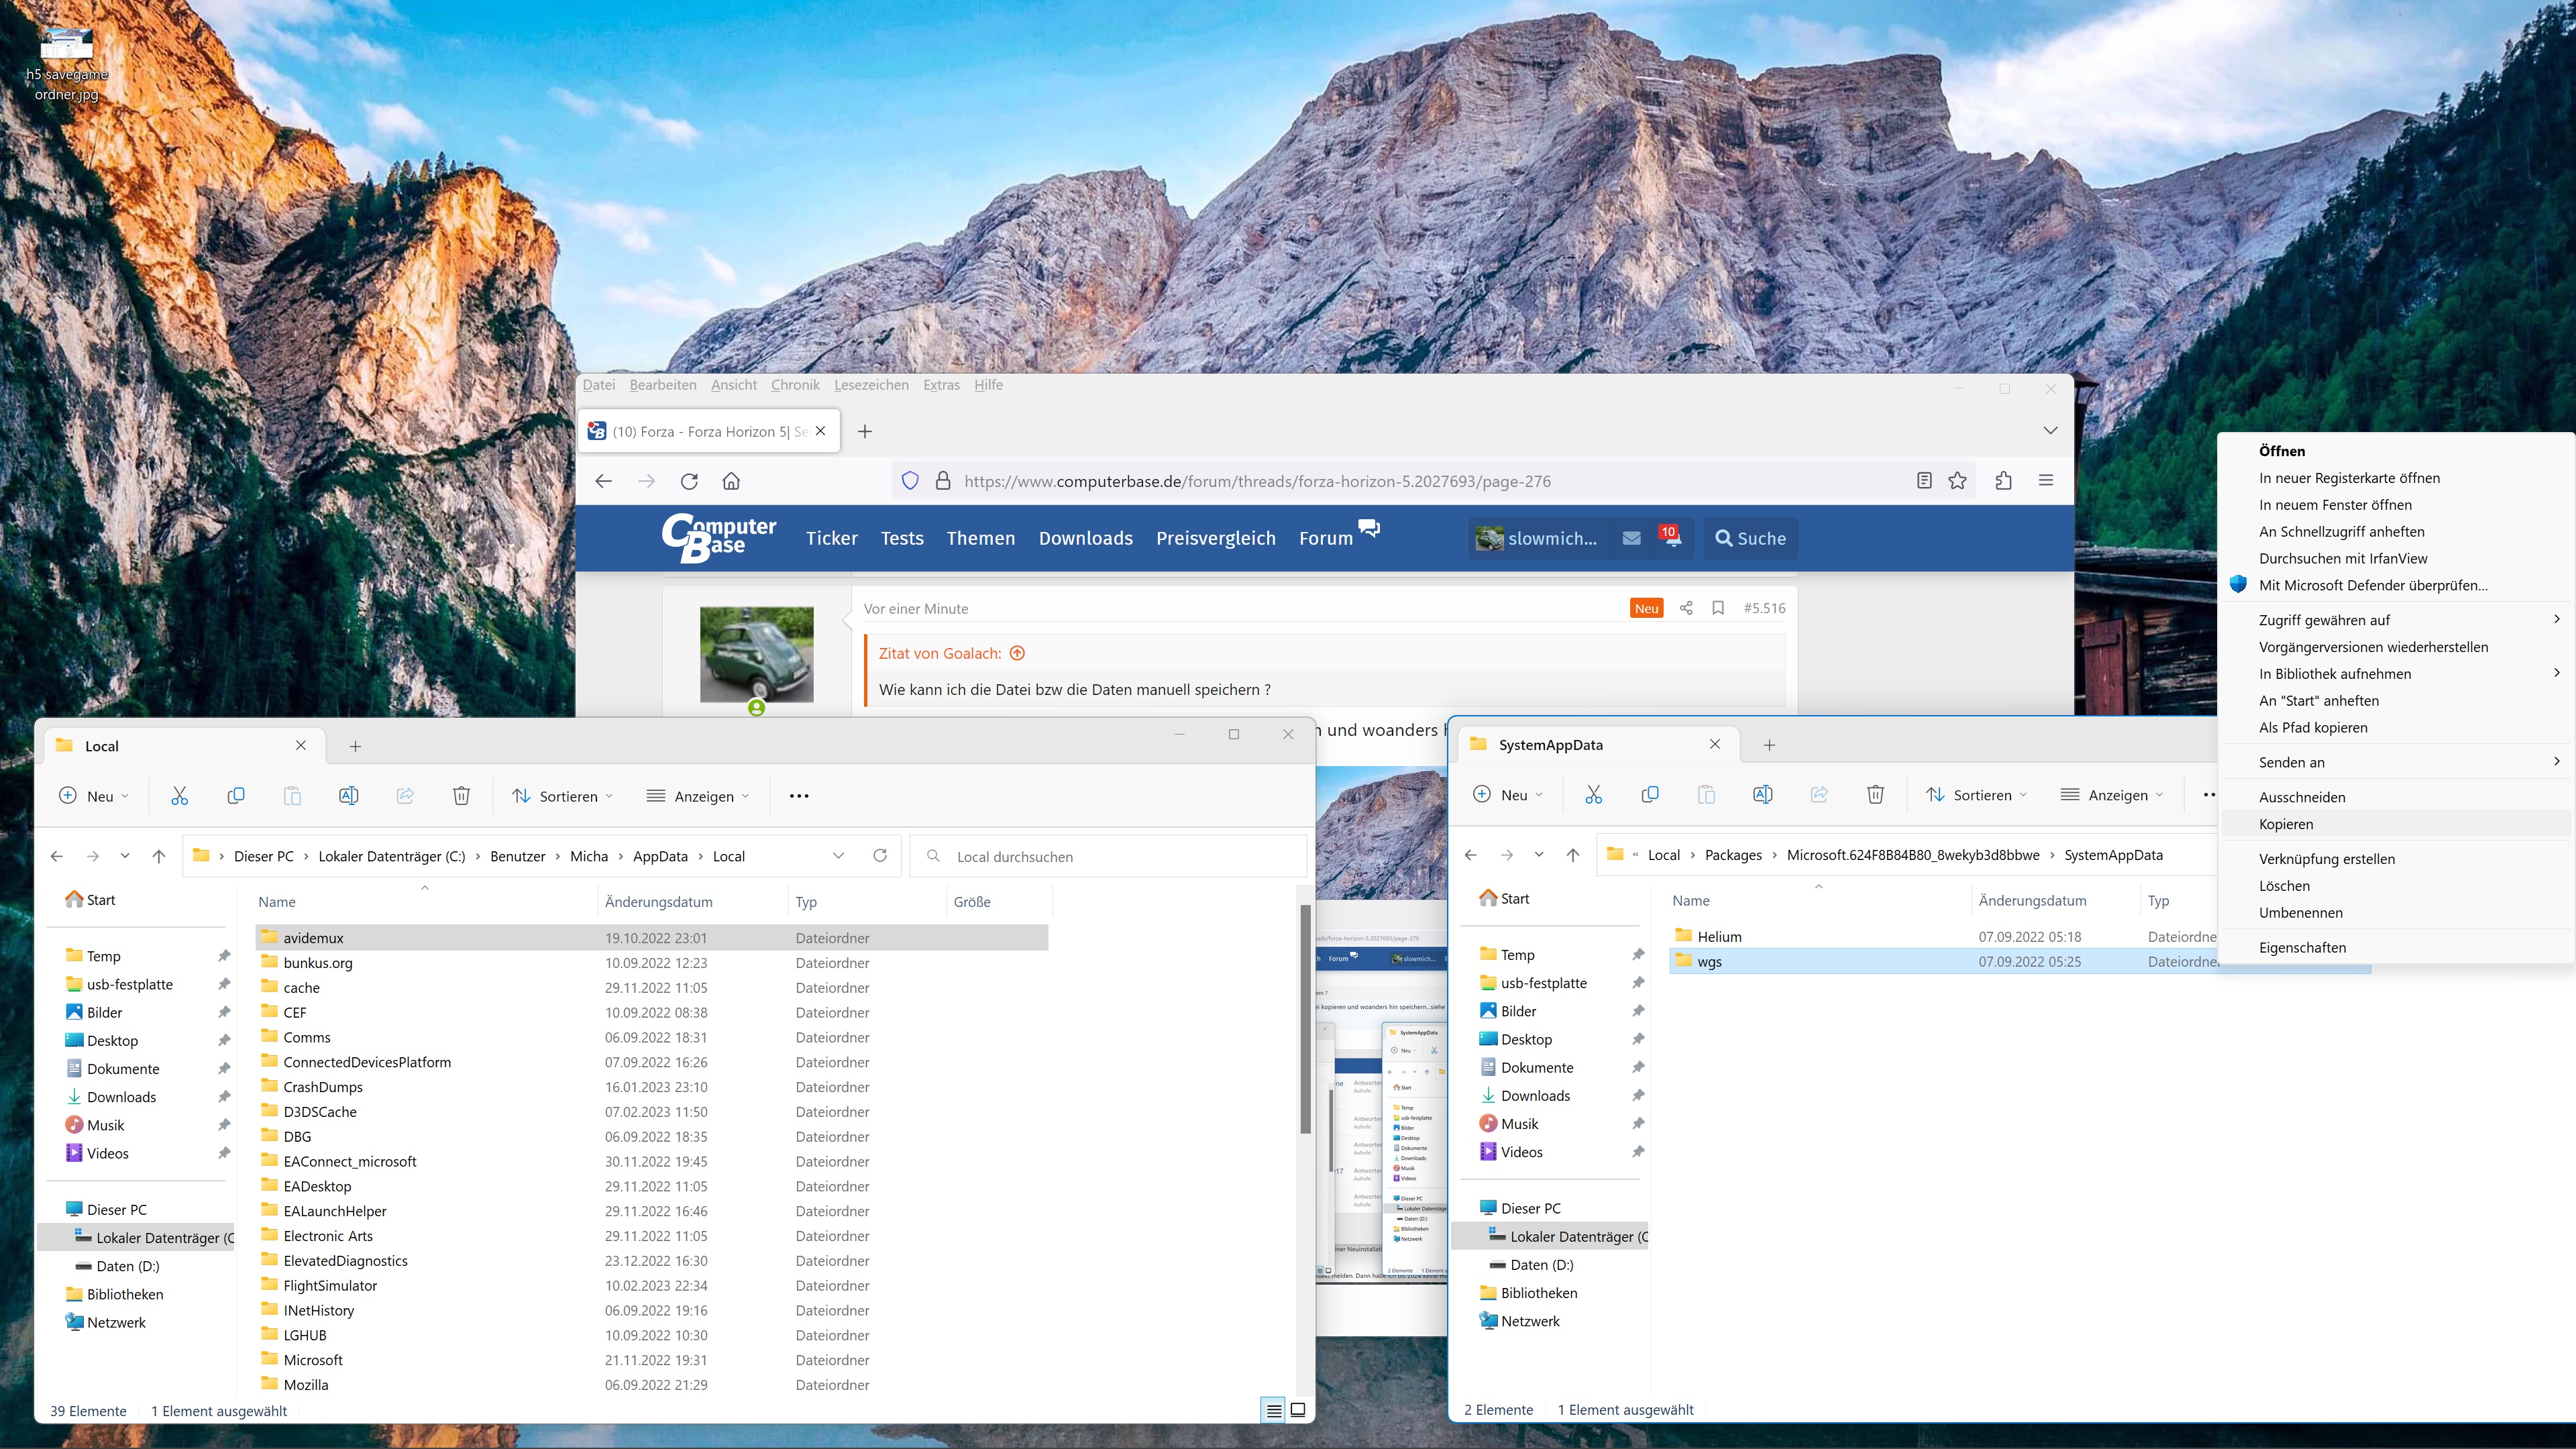
Task: Switch to details view icon in status bar
Action: [1273, 1410]
